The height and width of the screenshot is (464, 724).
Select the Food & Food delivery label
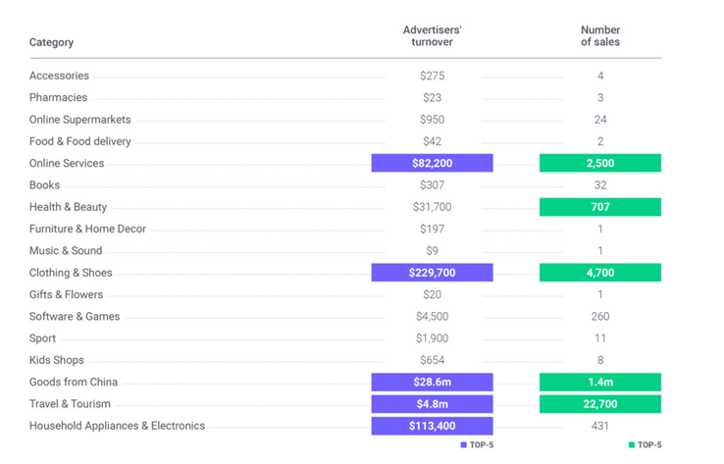pyautogui.click(x=79, y=141)
